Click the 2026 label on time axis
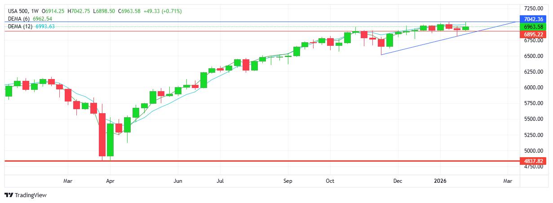The width and height of the screenshot is (553, 203). [x=440, y=181]
